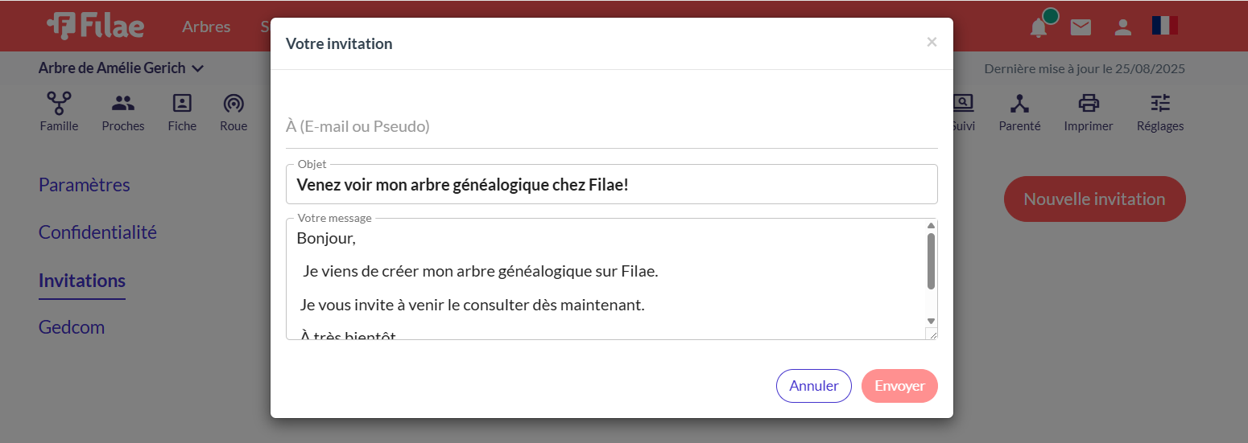1248x443 pixels.
Task: Open the Proches view icon
Action: coord(123,112)
